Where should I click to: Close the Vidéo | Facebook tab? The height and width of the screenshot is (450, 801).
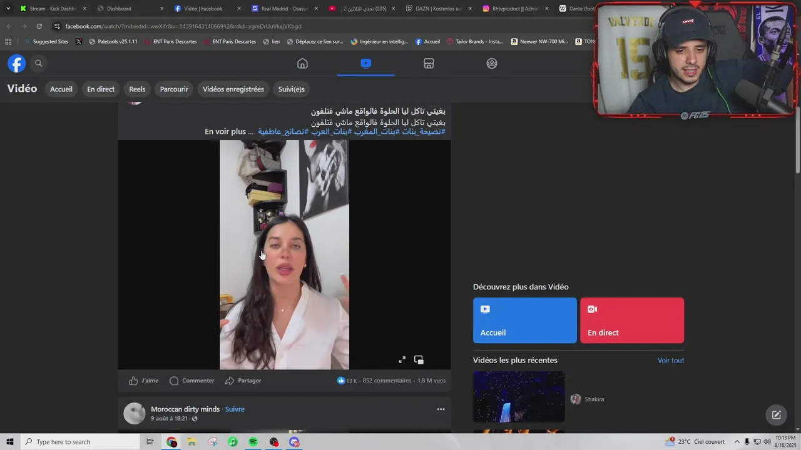(x=238, y=9)
